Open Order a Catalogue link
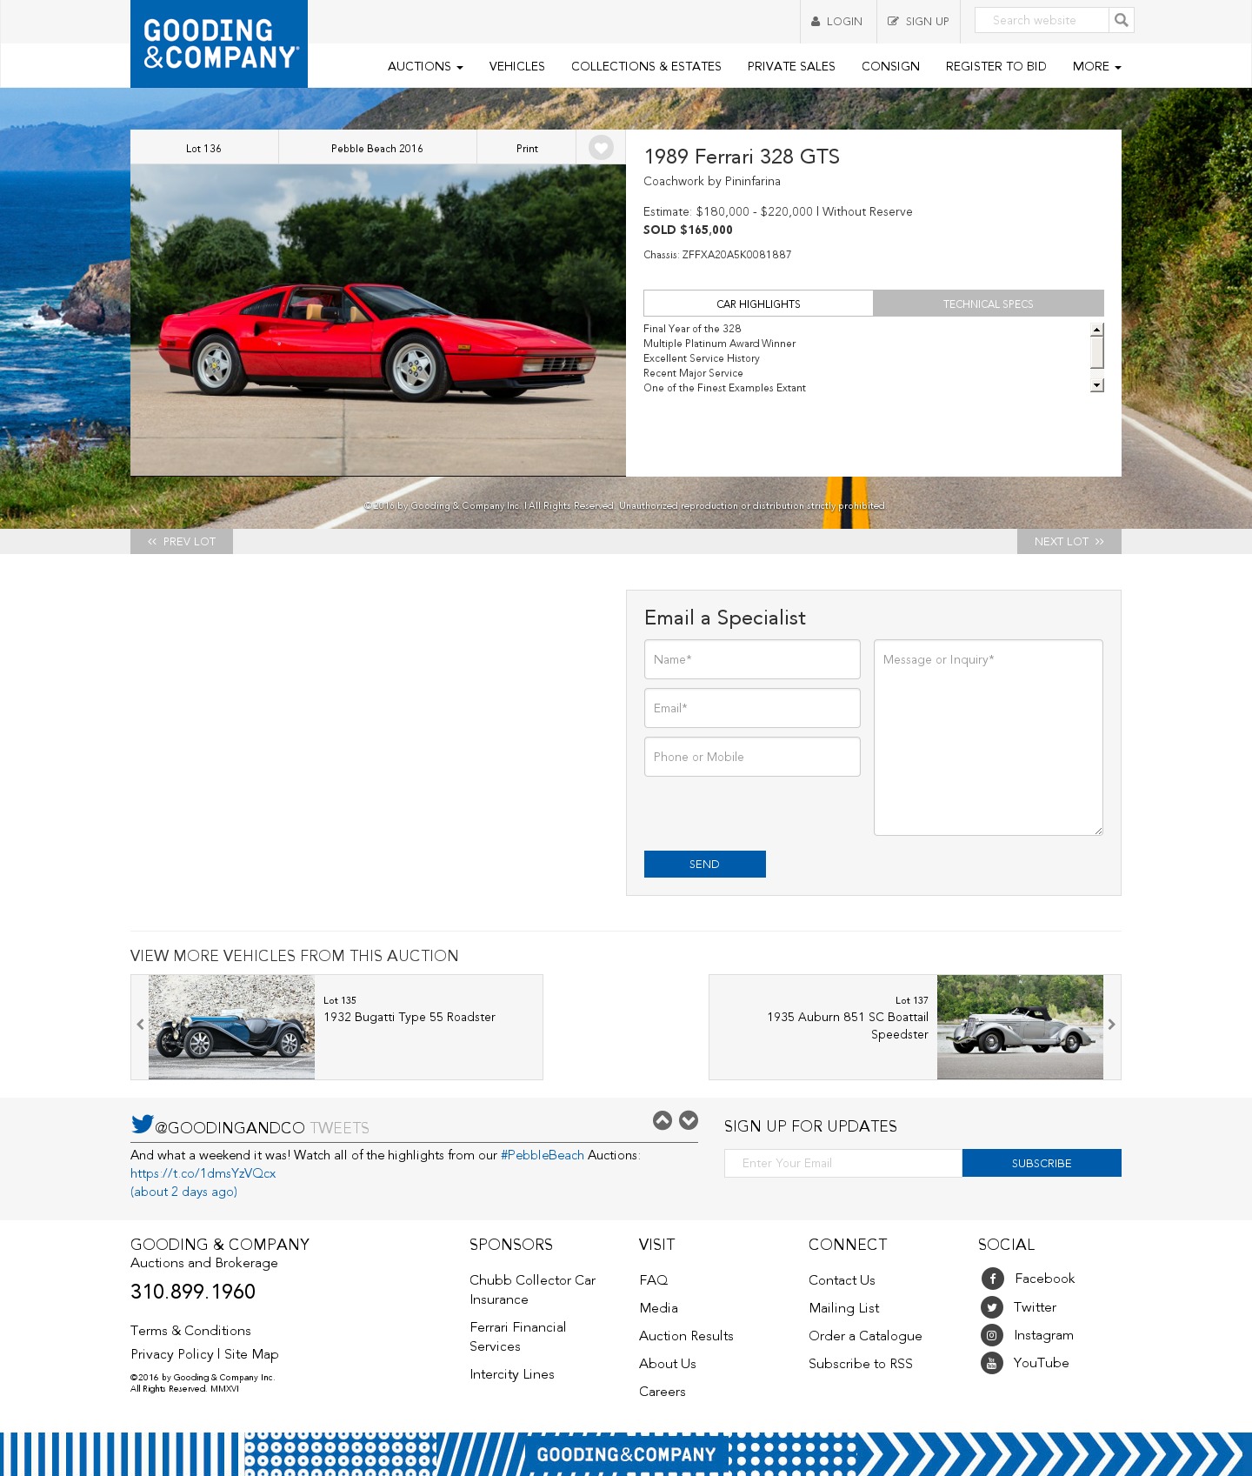Image resolution: width=1252 pixels, height=1476 pixels. [x=865, y=1336]
